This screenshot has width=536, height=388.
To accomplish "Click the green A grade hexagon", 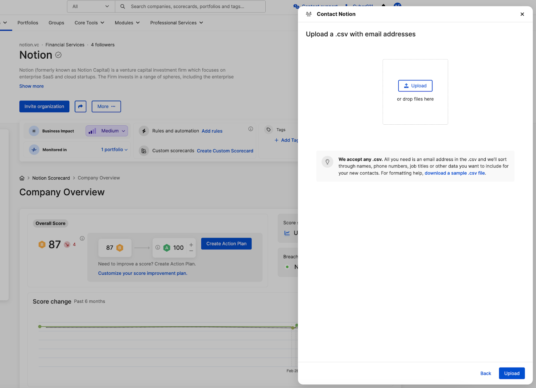I will coord(166,248).
